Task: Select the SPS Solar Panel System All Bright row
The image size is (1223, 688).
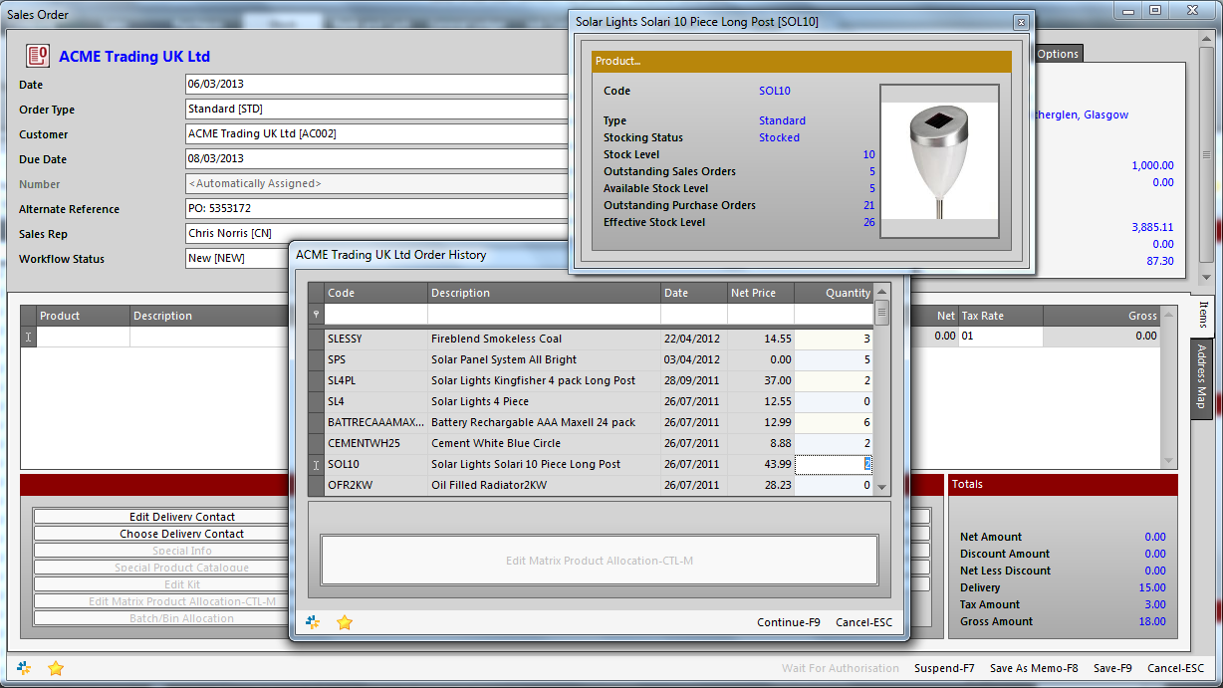Action: pyautogui.click(x=591, y=359)
